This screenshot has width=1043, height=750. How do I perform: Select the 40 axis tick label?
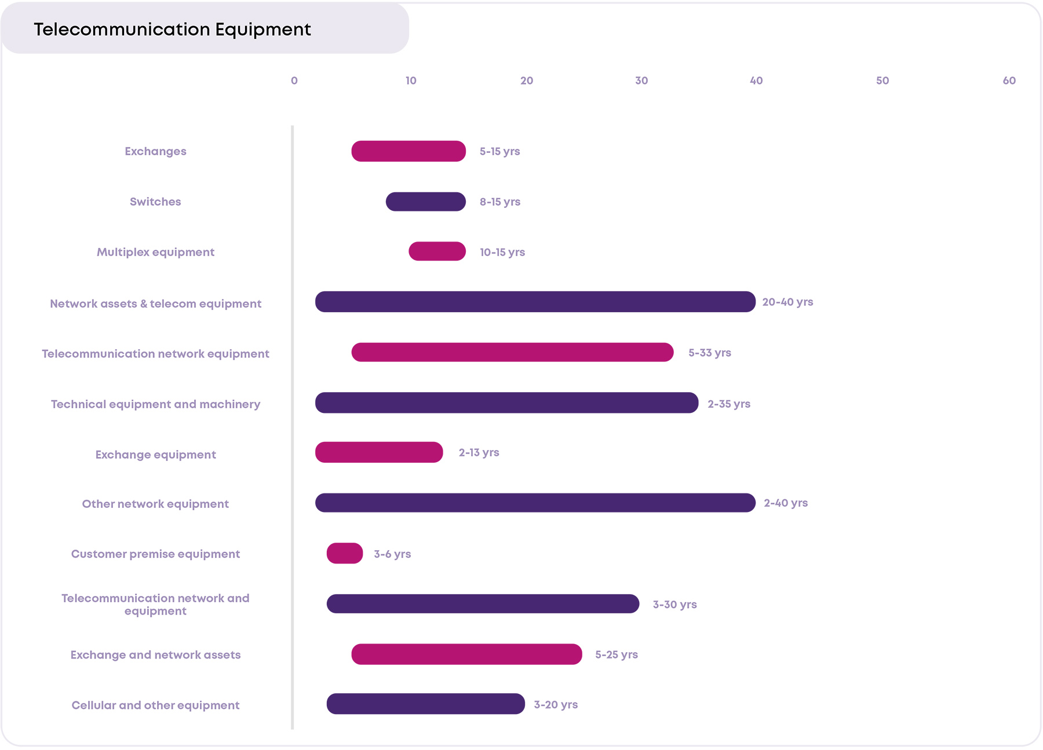tap(756, 81)
